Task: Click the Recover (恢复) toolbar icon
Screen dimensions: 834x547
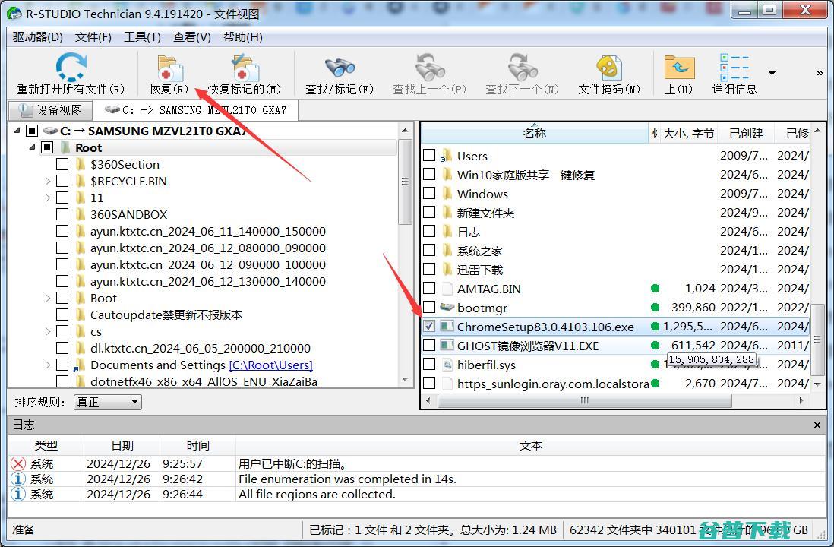Action: [169, 68]
